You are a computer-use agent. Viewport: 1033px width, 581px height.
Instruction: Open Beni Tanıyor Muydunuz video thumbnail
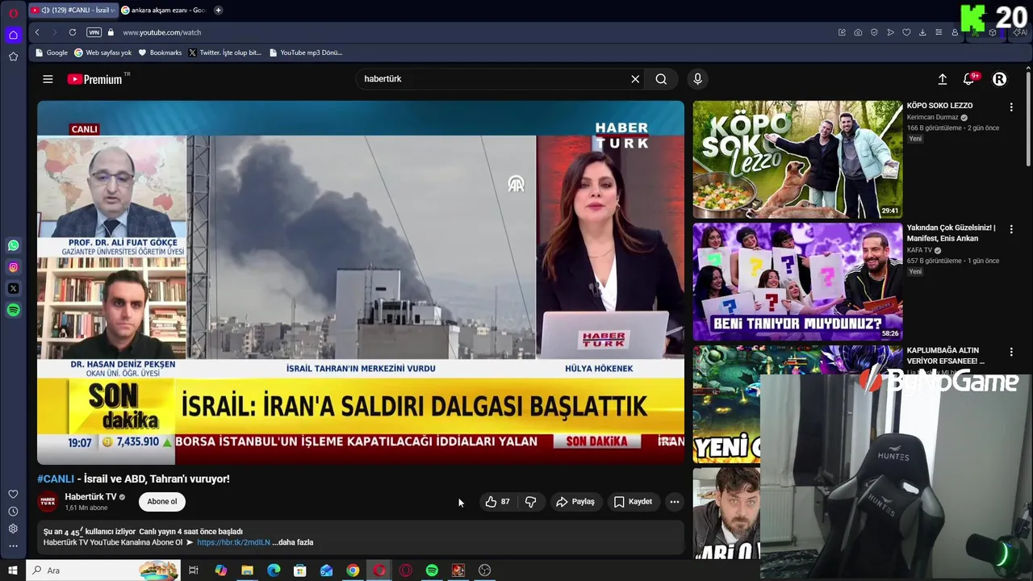797,282
